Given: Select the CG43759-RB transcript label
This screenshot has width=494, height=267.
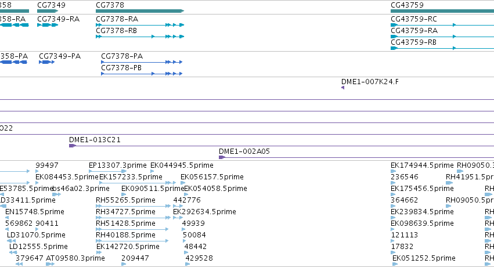Looking at the screenshot, I should [413, 42].
